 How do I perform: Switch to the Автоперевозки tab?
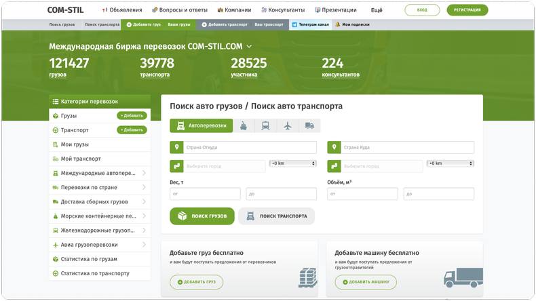(x=201, y=126)
